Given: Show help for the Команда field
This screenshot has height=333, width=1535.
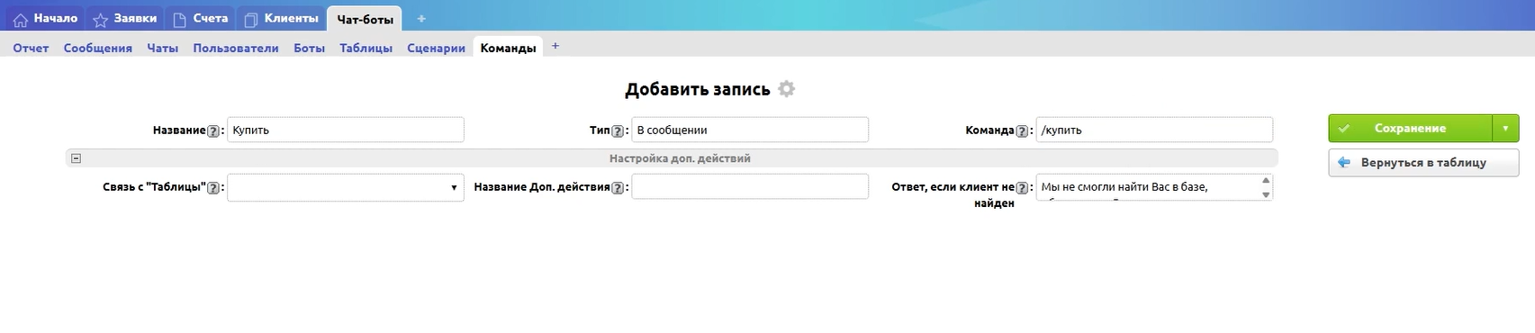Looking at the screenshot, I should click(1022, 130).
